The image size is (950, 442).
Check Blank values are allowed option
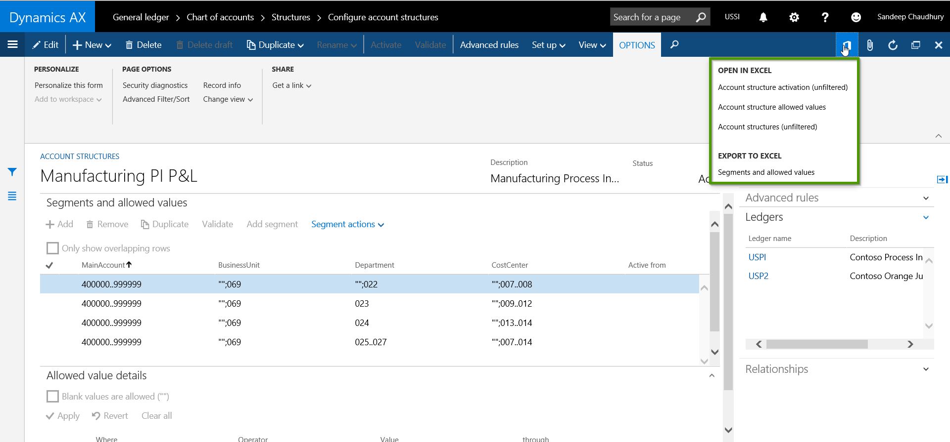pos(52,396)
